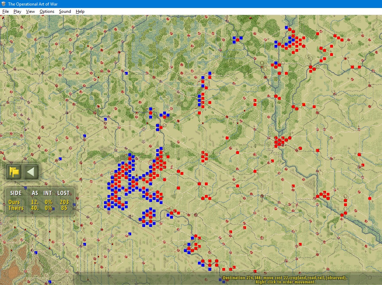Open the File menu

tap(5, 11)
